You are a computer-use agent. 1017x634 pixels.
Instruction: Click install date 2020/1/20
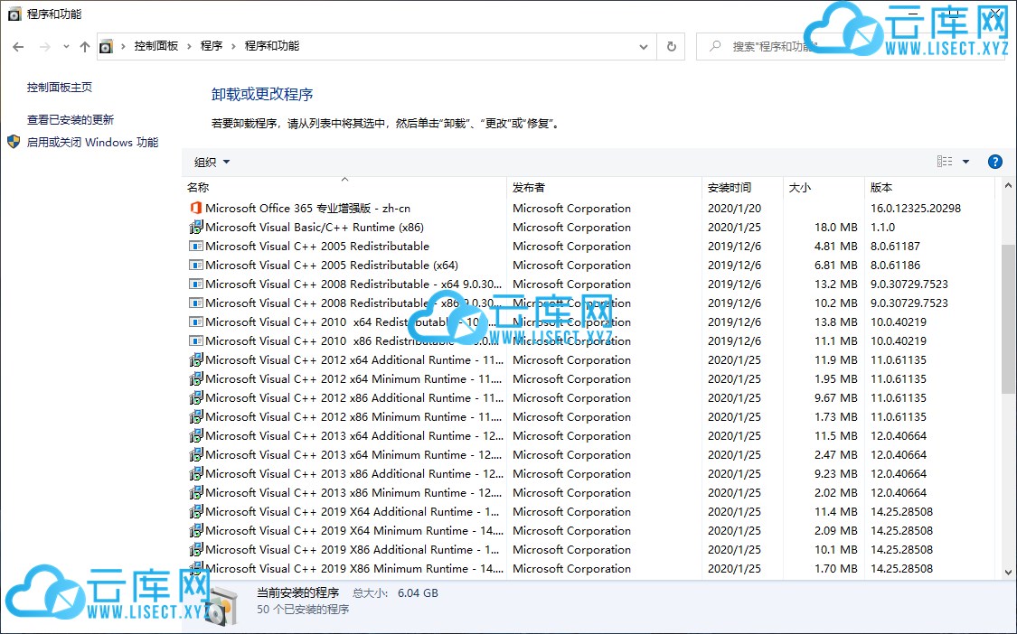[734, 208]
